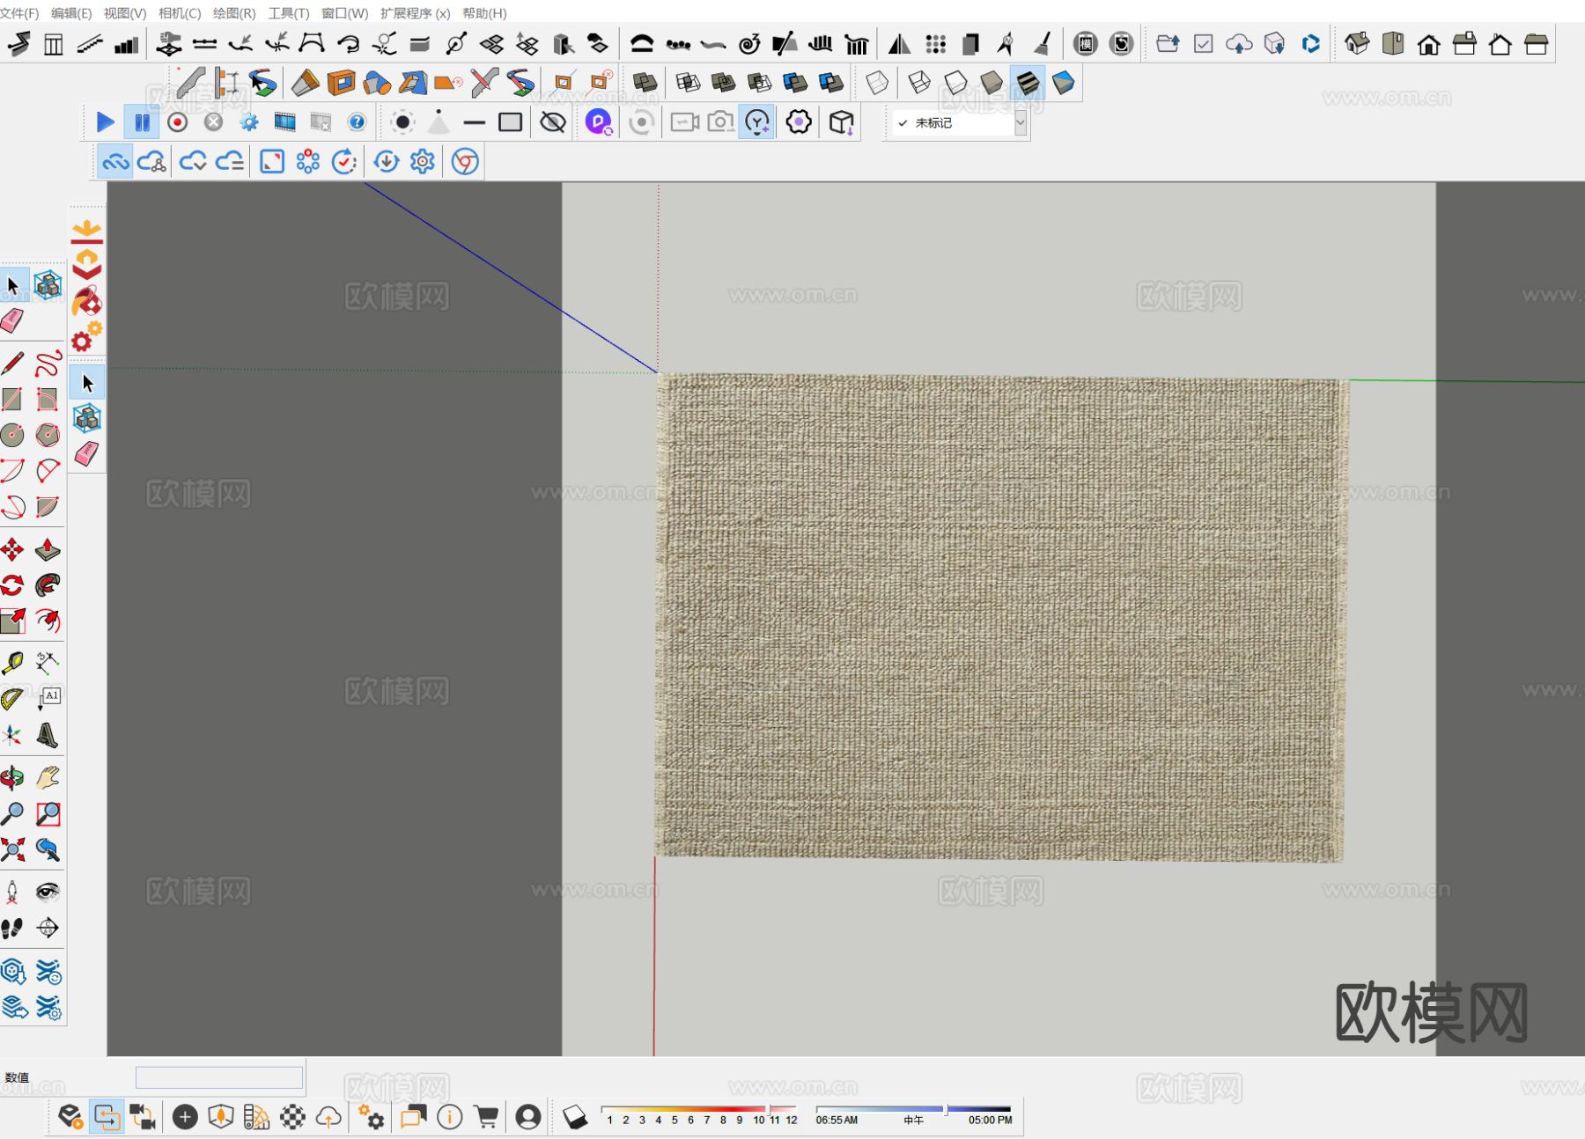Screen dimensions: 1585x1139
Task: Click the user account icon
Action: (528, 1117)
